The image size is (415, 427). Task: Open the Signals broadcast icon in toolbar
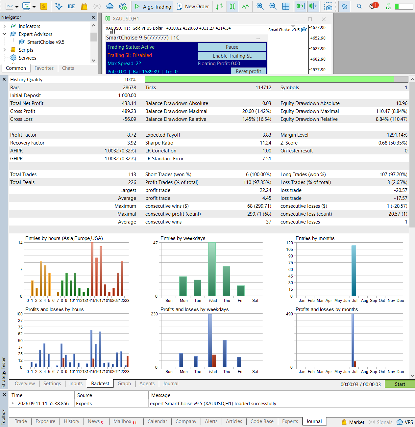click(x=97, y=6)
